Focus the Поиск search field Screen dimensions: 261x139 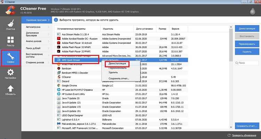[x=247, y=63]
